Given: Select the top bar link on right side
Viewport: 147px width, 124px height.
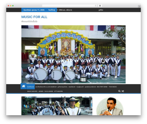Looking at the screenshot, I should point(101,10).
